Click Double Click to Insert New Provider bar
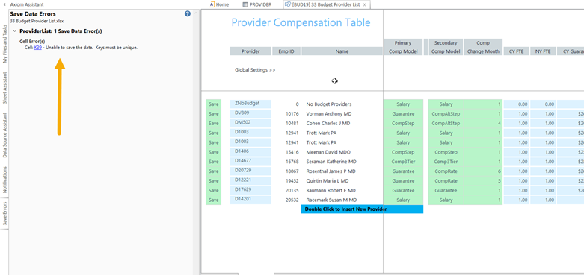This screenshot has width=584, height=275. tap(362, 209)
